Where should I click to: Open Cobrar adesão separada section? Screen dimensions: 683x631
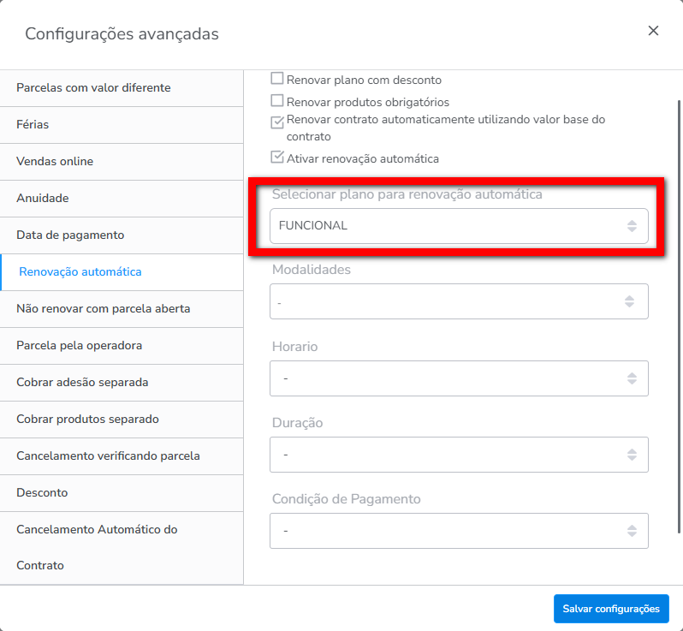coord(88,382)
